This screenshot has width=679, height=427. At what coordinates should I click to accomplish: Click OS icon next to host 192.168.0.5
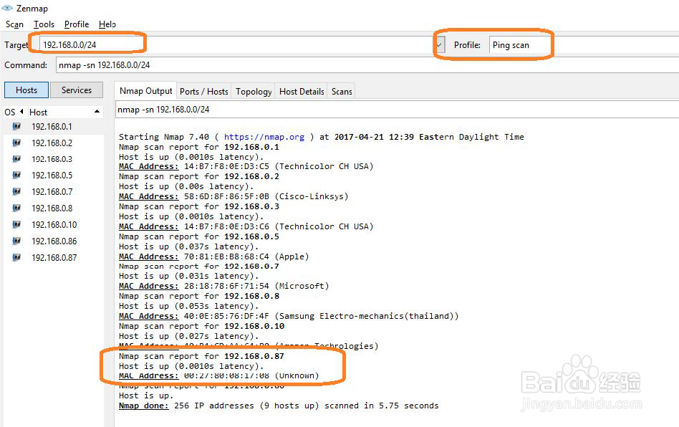click(x=16, y=175)
